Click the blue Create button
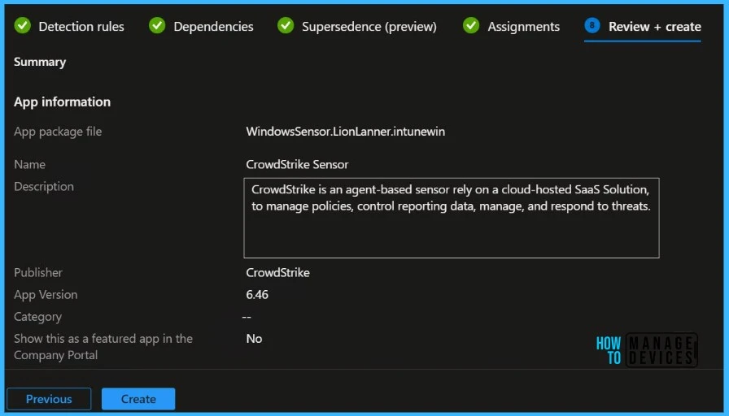This screenshot has height=416, width=729. (138, 399)
